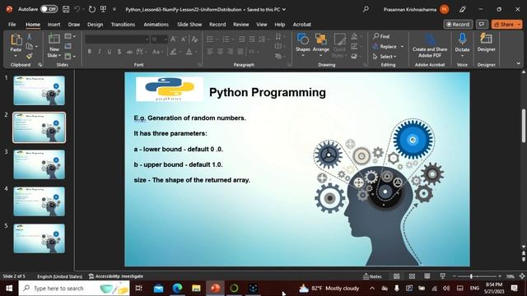527x296 pixels.
Task: Open the Line Spacing dropdown
Action: pyautogui.click(x=263, y=39)
